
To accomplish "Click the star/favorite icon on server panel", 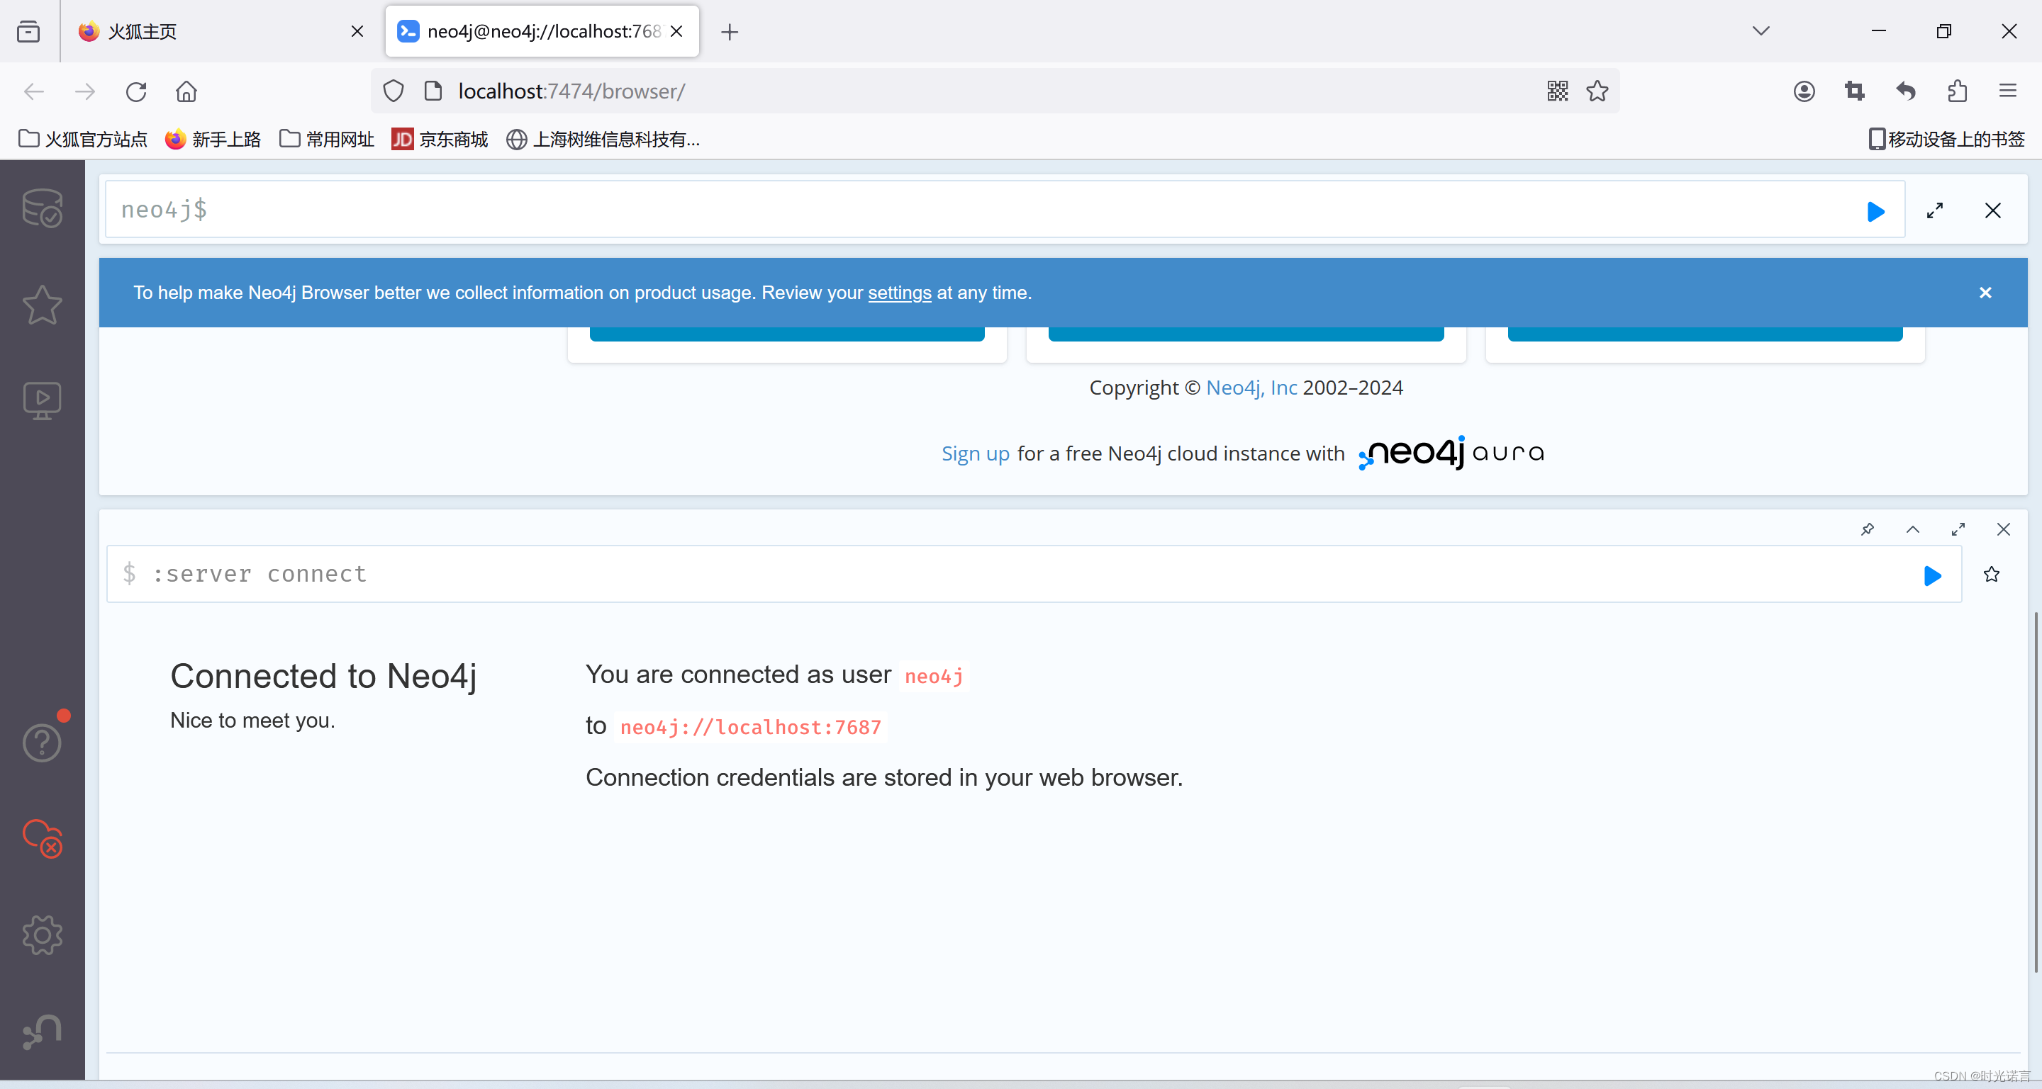I will click(x=1991, y=573).
